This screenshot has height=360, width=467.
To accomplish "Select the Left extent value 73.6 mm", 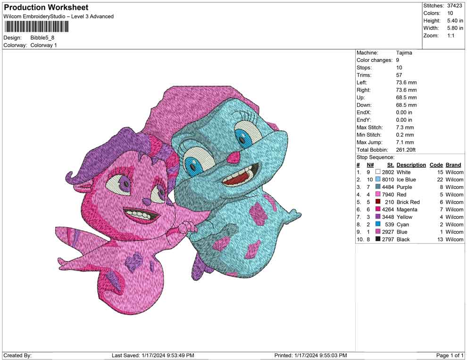I will pos(406,83).
